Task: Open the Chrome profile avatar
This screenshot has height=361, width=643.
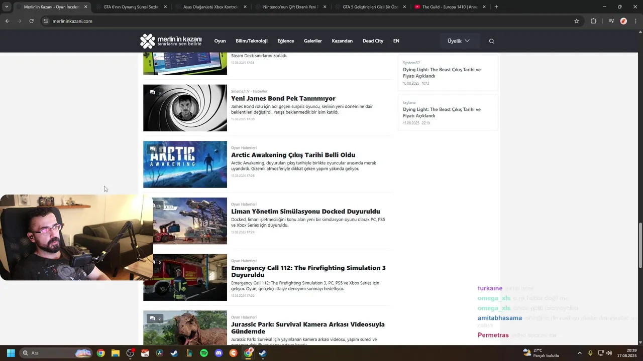Action: coord(623,21)
